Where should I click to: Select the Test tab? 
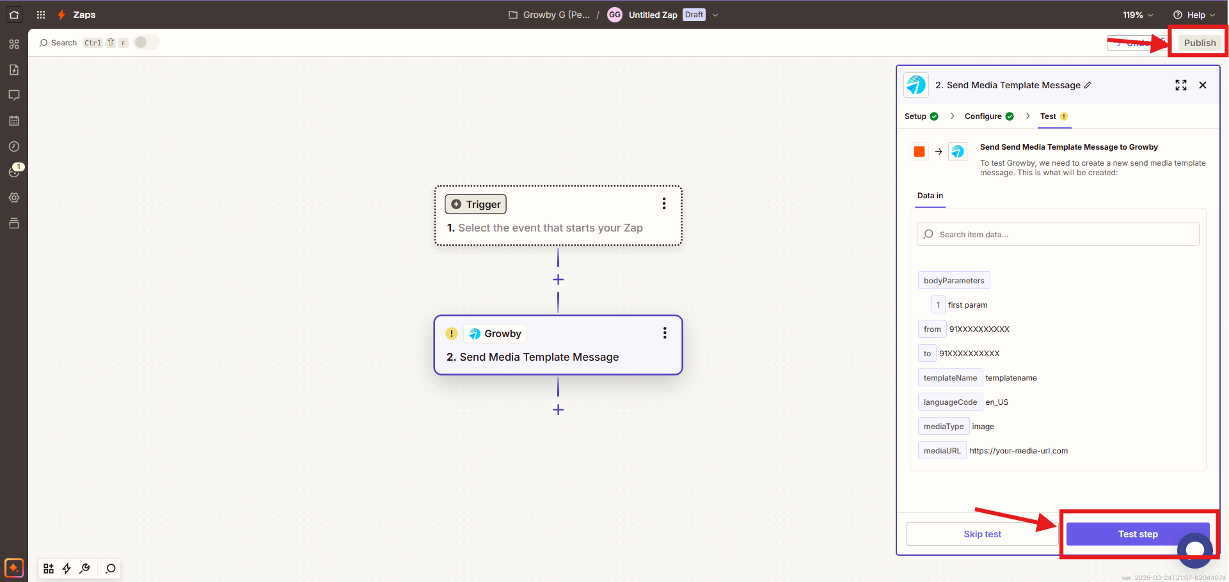[x=1054, y=116]
